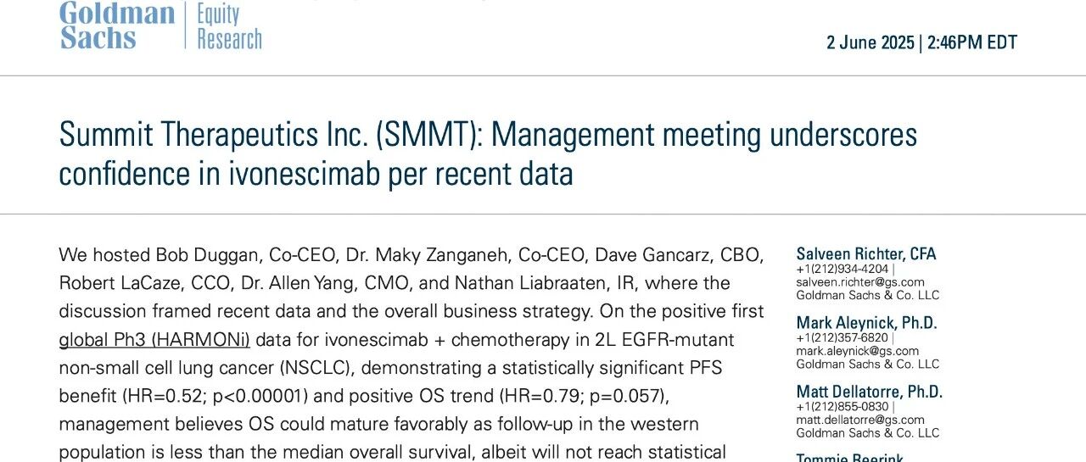Click Goldman Sachs & Co. LLC under Salveen Richter
This screenshot has height=462, width=1086.
point(867,296)
